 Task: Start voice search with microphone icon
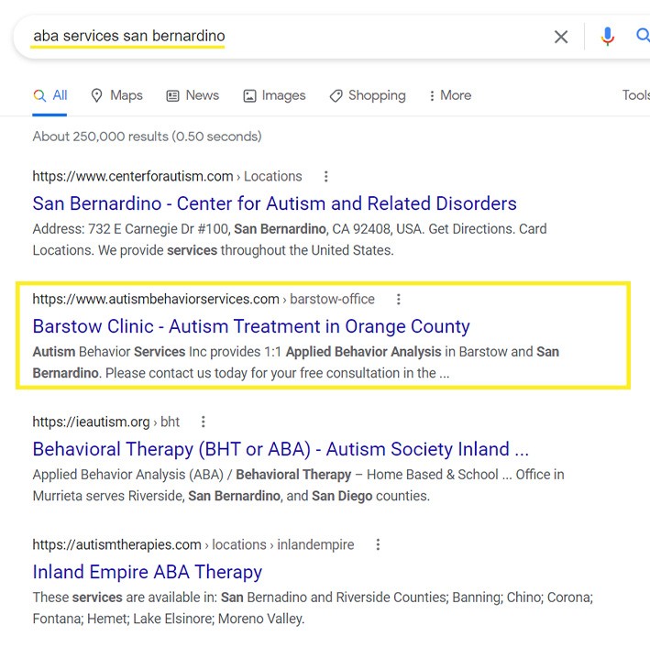[607, 37]
